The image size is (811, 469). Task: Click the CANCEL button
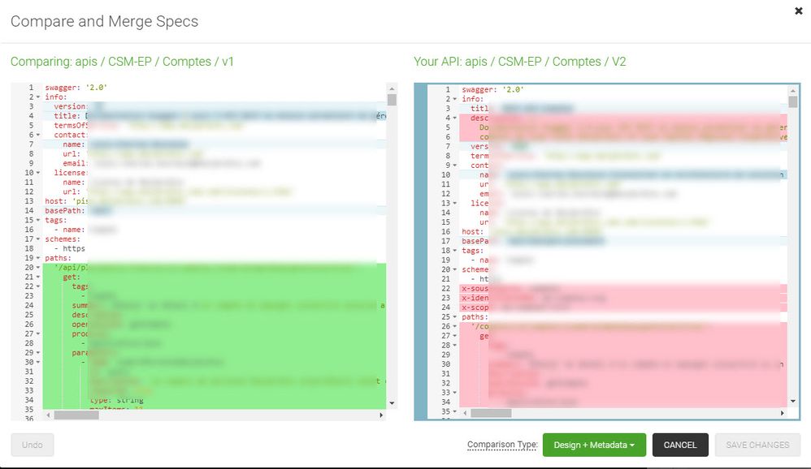point(680,445)
